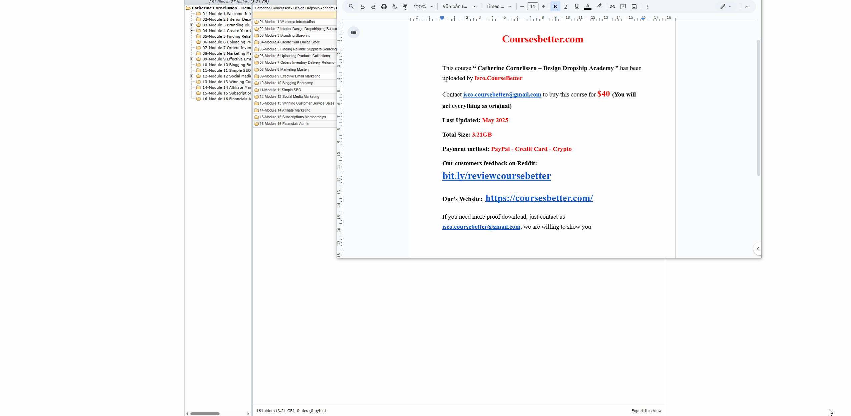This screenshot has height=416, width=851.
Task: Open 16-Module 16 Financials Admin folder row
Action: (295, 124)
